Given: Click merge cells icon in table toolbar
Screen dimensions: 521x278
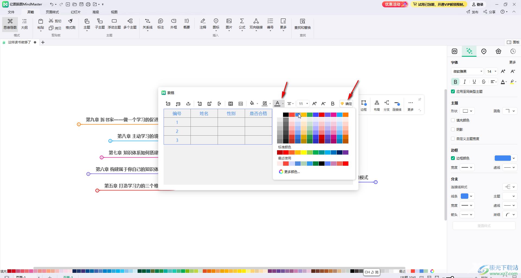Looking at the screenshot, I should [x=231, y=104].
